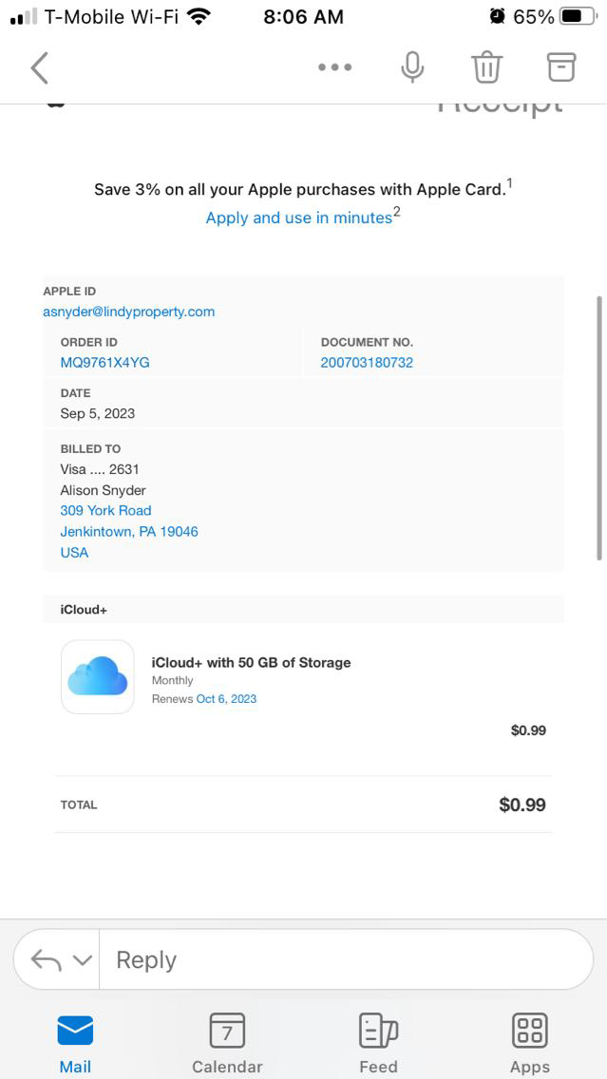Screen dimensions: 607x1079
Task: Delete email with the trash icon
Action: pyautogui.click(x=486, y=67)
